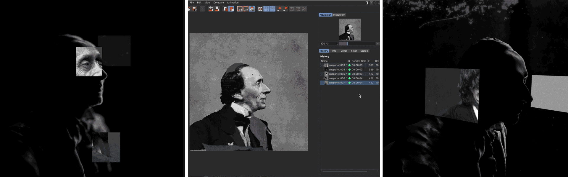The width and height of the screenshot is (568, 177).
Task: Click the render region crop icon
Action: [x=211, y=9]
